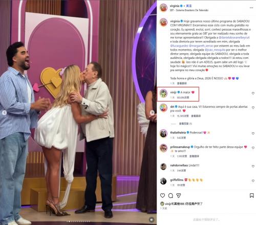The width and height of the screenshot is (256, 225).
Task: Go to the previous carousel slide arrow
Action: point(4,112)
